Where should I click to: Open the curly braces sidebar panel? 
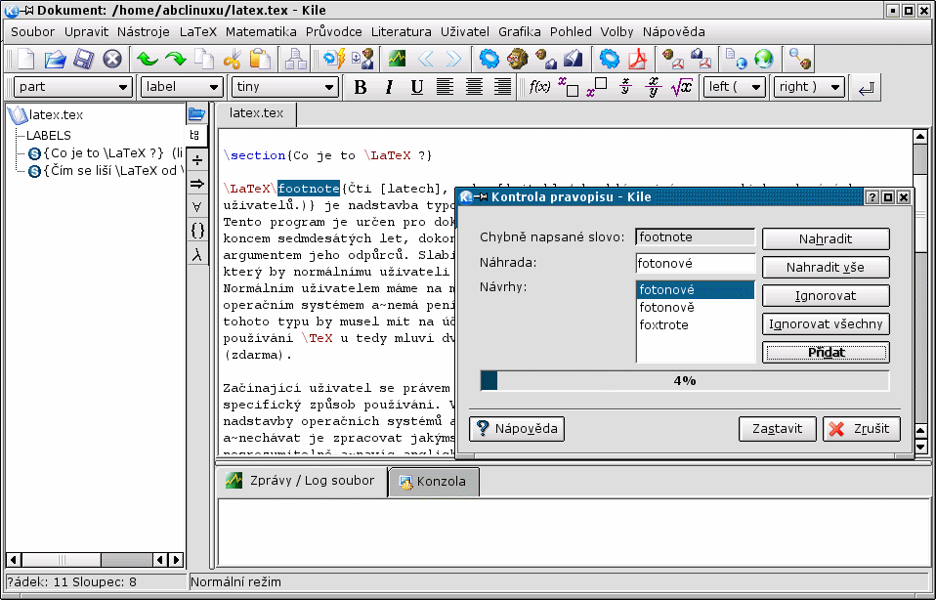[197, 231]
